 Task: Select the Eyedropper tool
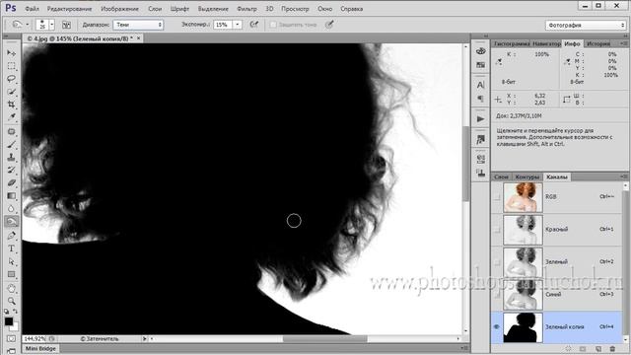[11, 117]
